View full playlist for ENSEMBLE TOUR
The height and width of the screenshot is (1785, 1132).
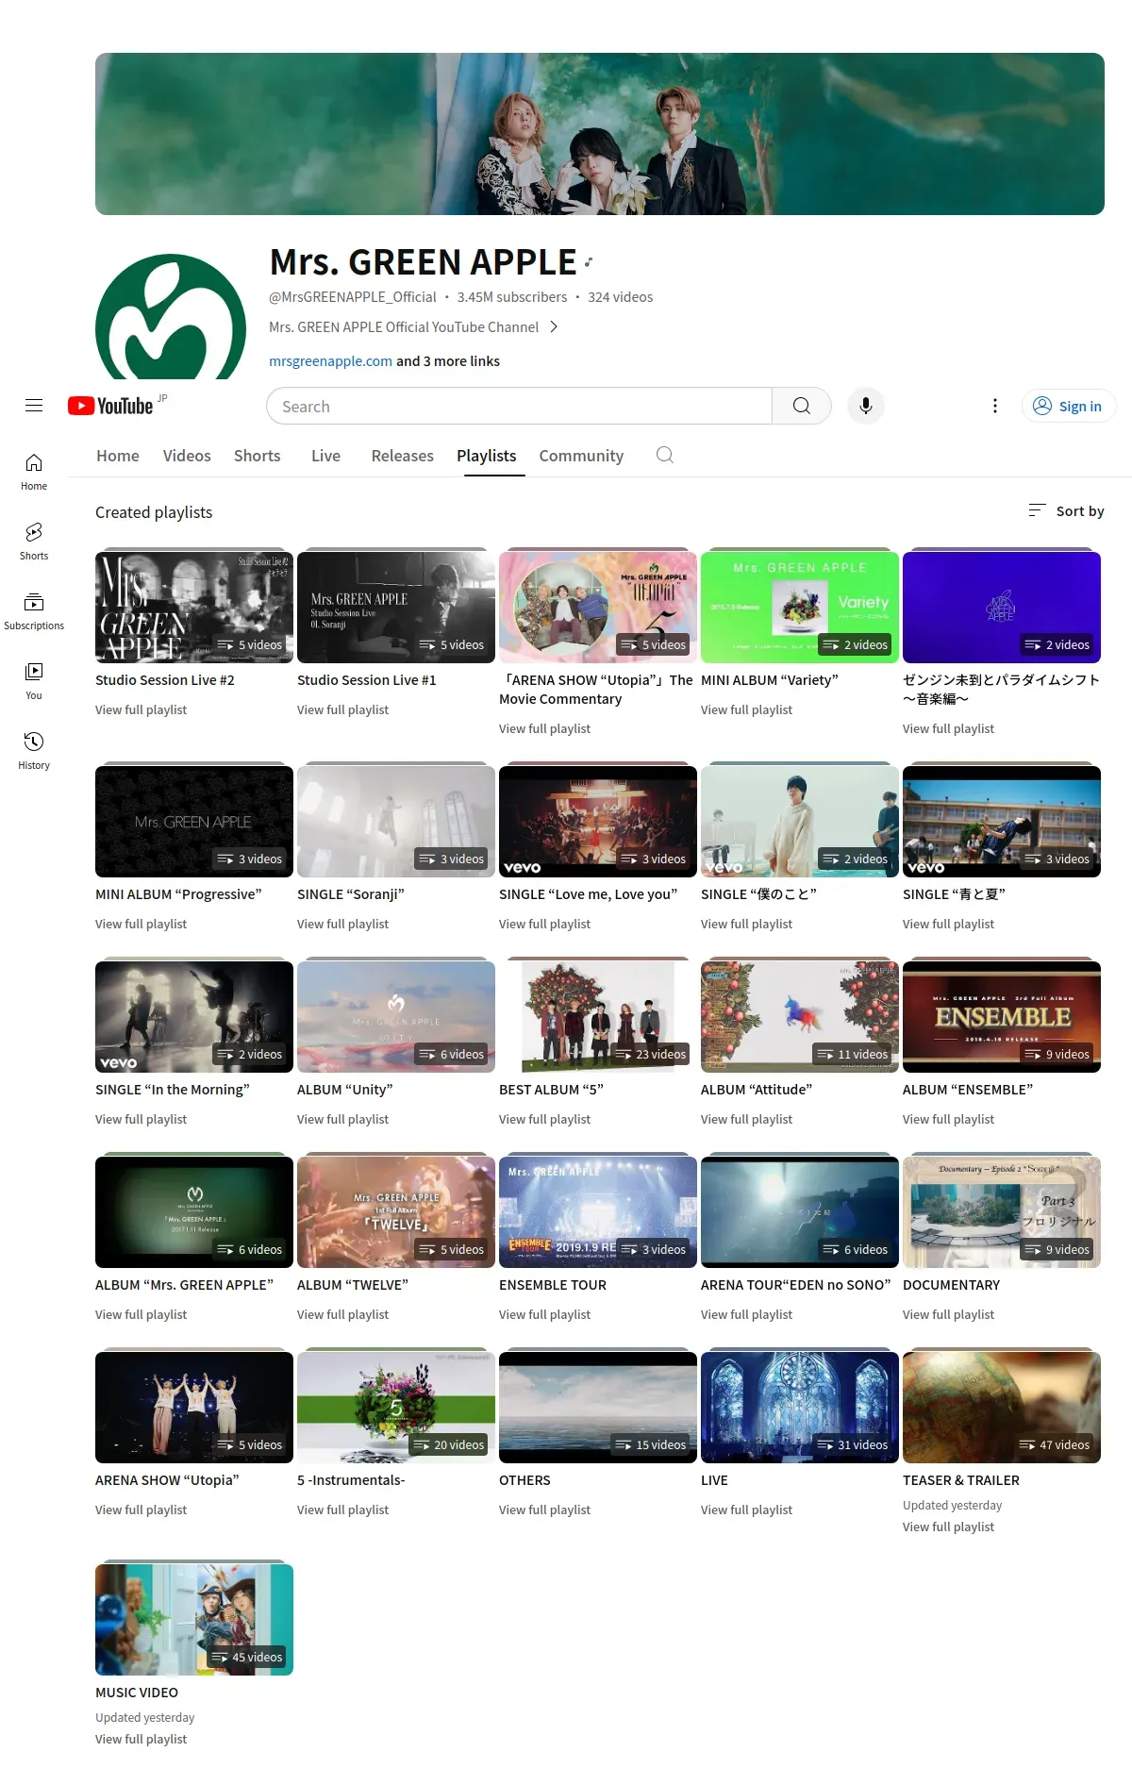[x=544, y=1314]
